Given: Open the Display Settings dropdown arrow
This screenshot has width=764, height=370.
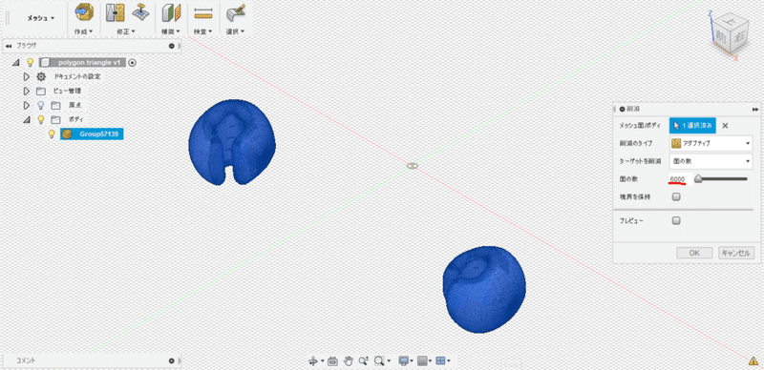Looking at the screenshot, I should click(413, 361).
